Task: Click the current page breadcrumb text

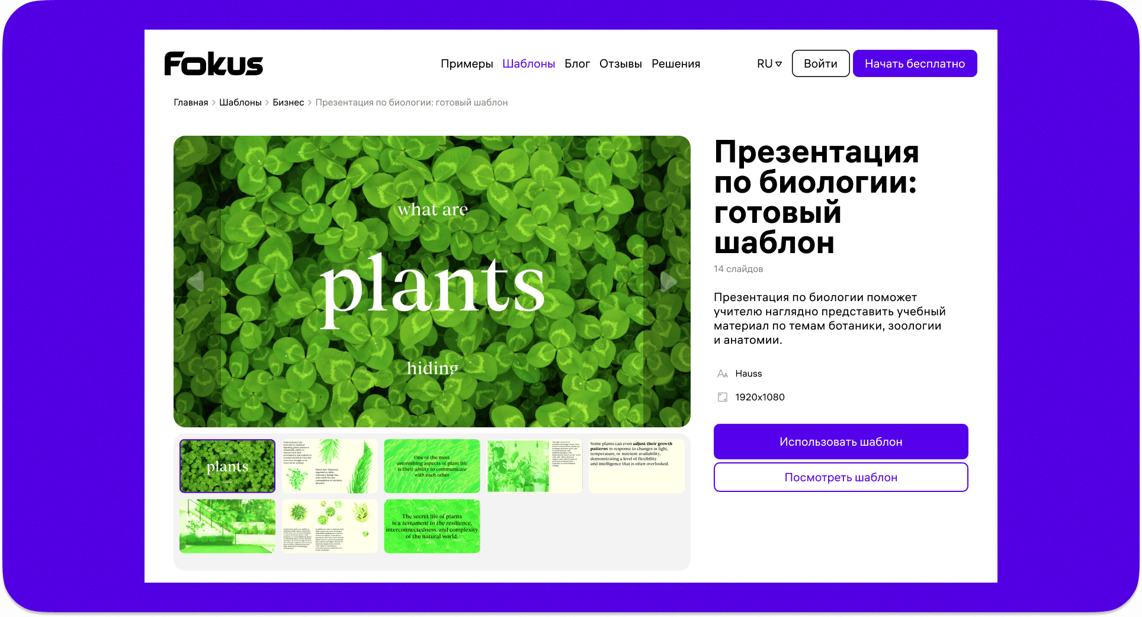Action: click(412, 103)
